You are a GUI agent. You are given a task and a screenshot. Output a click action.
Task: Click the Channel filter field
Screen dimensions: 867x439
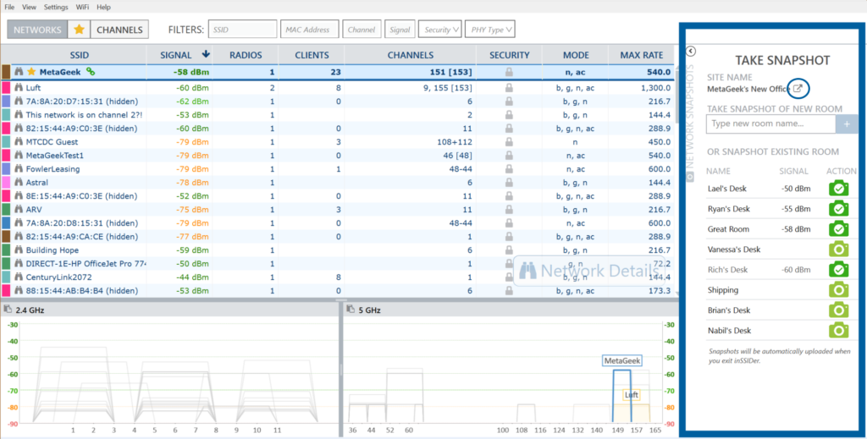[362, 30]
